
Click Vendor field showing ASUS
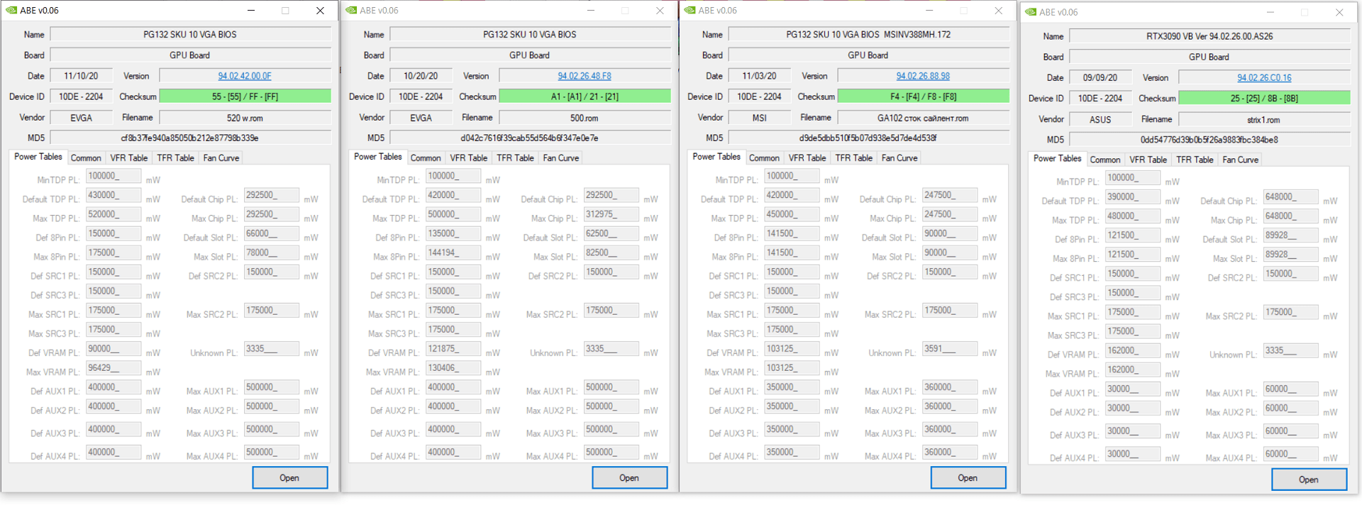(x=1100, y=120)
